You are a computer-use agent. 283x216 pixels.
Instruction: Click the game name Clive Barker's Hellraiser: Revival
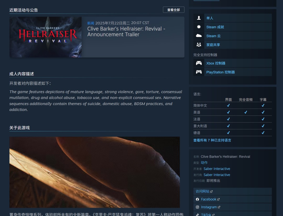tap(225, 157)
